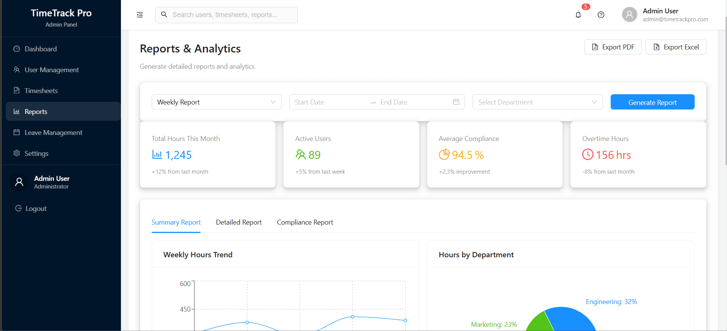Open the help question mark icon

601,15
